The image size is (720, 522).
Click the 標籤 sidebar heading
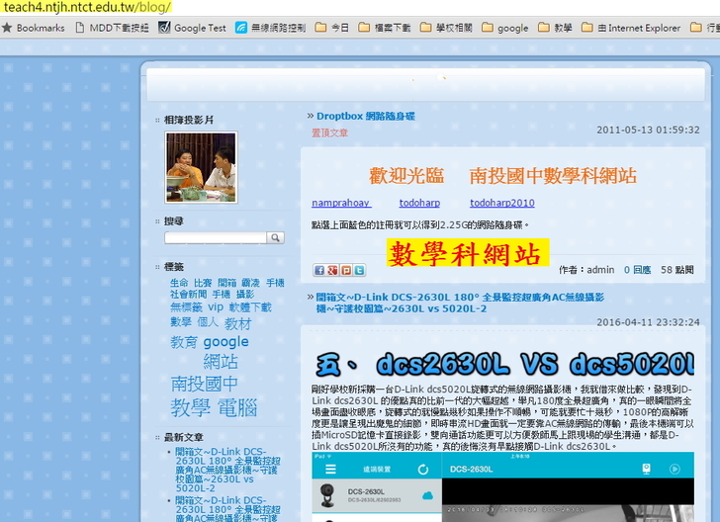[x=174, y=267]
